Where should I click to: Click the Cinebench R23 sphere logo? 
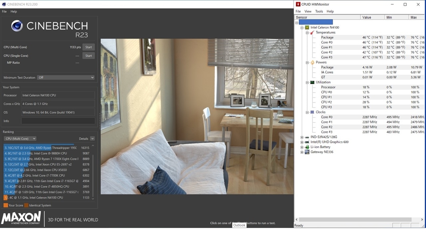(17, 26)
